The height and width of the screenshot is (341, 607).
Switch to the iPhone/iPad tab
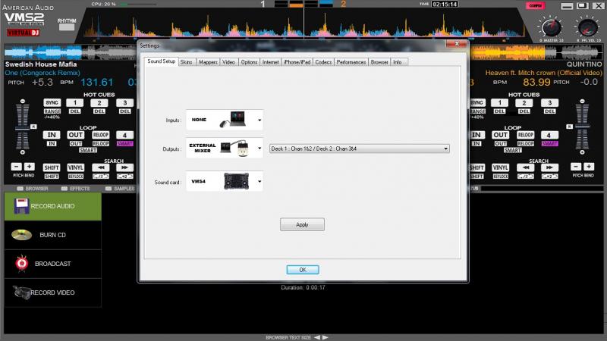[297, 62]
